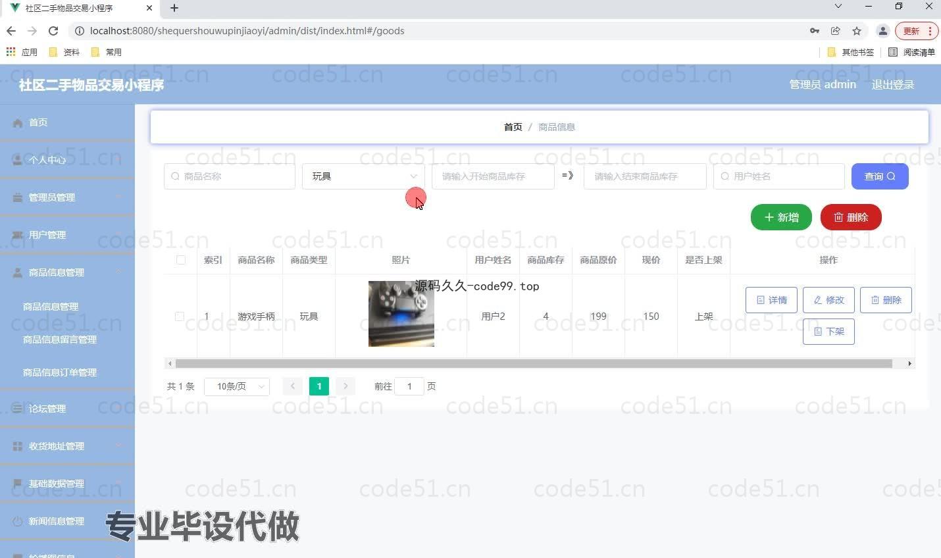Click the 查询 search button

click(880, 176)
